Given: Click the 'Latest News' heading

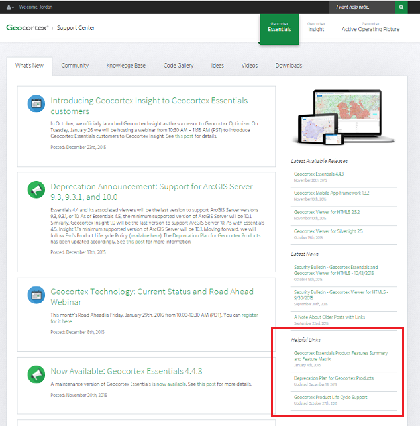Looking at the screenshot, I should [305, 254].
